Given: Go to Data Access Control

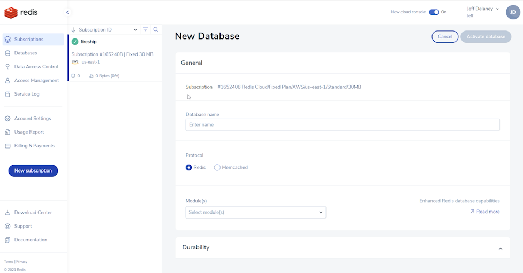Looking at the screenshot, I should pos(36,67).
